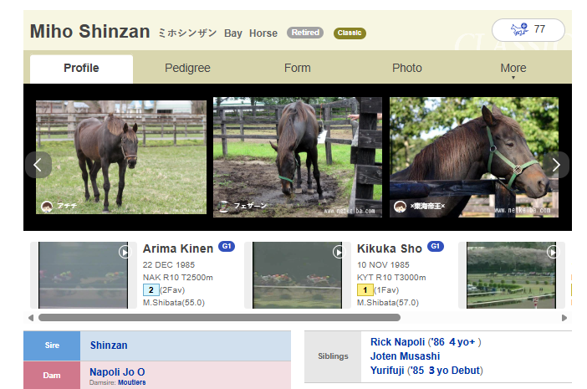The height and width of the screenshot is (389, 587).
Task: Click jockey M.Shibata(57.0) text
Action: (x=388, y=303)
